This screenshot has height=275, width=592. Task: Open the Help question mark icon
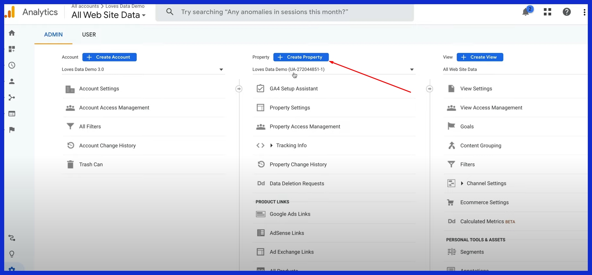coord(567,12)
